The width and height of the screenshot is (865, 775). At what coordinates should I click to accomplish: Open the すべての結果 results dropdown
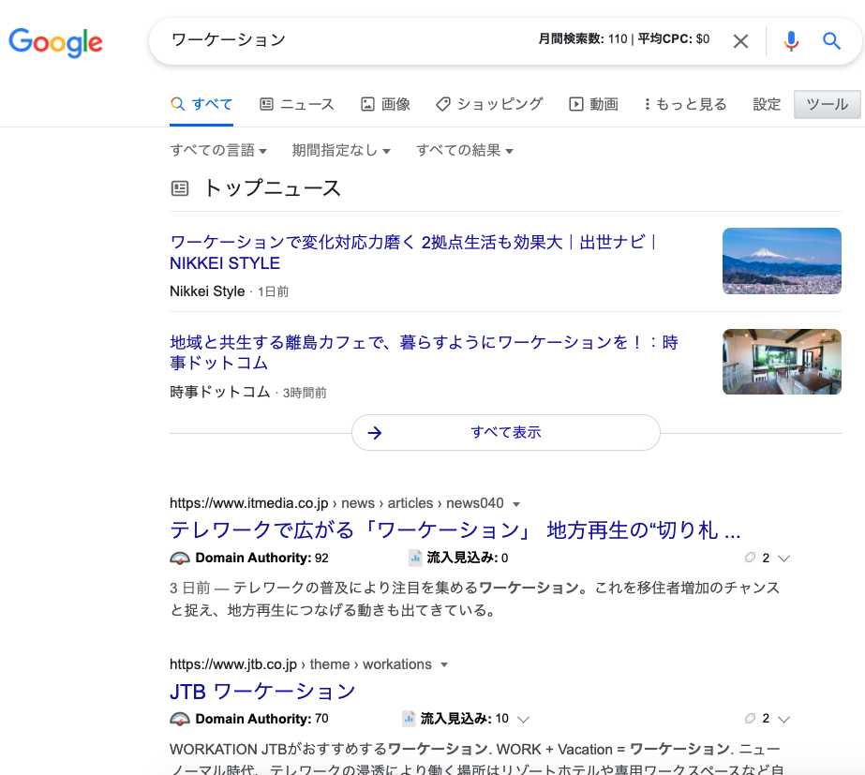[x=465, y=151]
